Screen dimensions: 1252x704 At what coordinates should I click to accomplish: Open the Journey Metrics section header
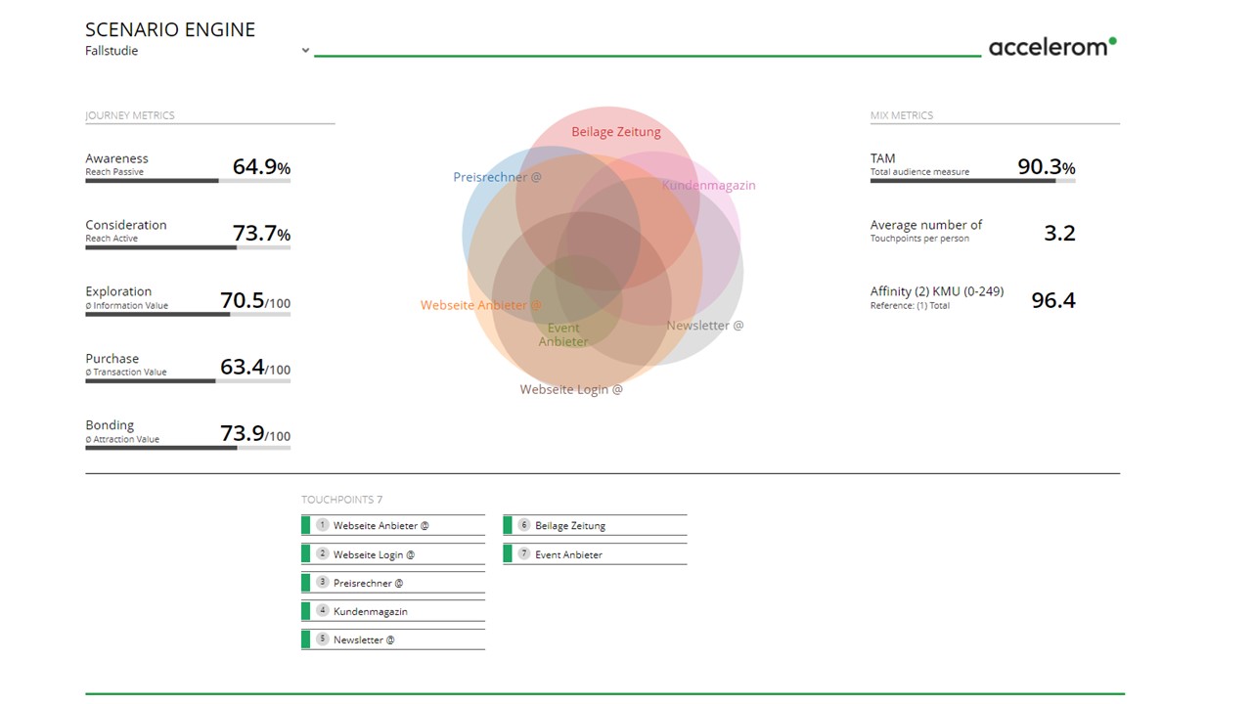pos(129,115)
